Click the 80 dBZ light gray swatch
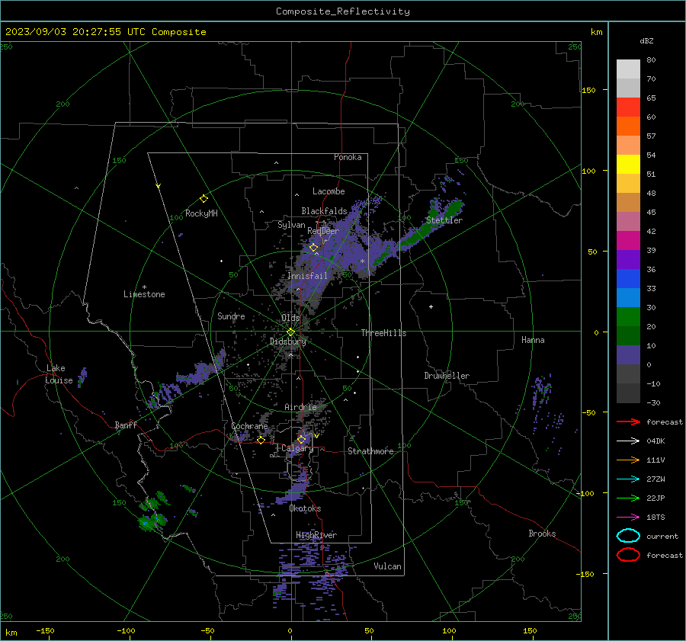686x641 pixels. click(628, 69)
